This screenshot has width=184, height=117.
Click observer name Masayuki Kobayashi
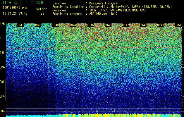click(105, 3)
